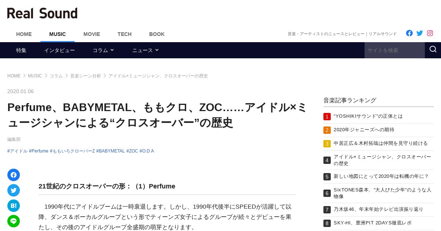Open ranking 4 アイドル×ミュージシャン article
The width and height of the screenshot is (441, 231).
(382, 160)
